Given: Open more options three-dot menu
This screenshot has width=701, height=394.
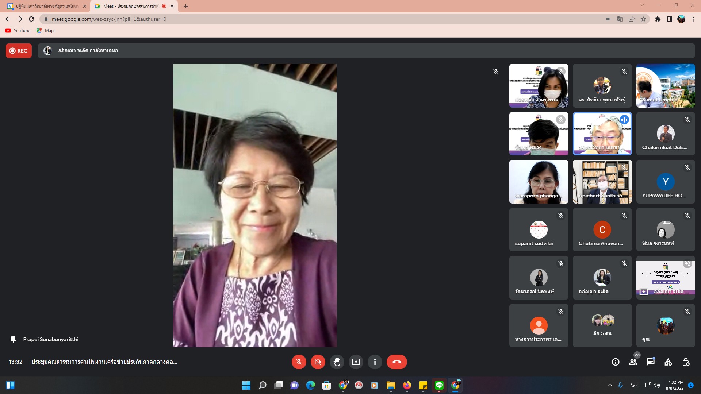Looking at the screenshot, I should click(375, 362).
